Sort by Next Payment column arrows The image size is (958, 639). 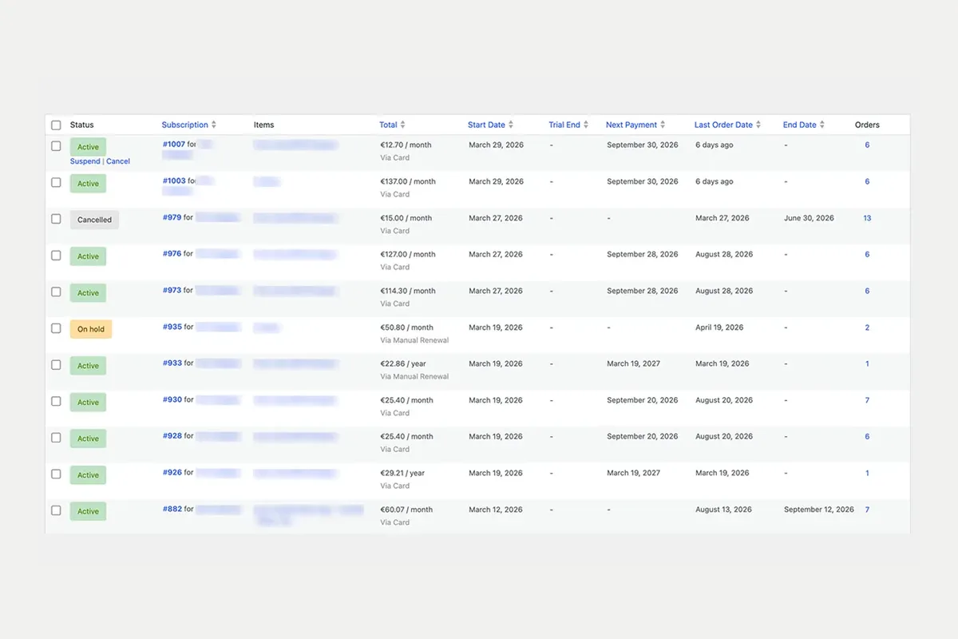[x=663, y=125]
